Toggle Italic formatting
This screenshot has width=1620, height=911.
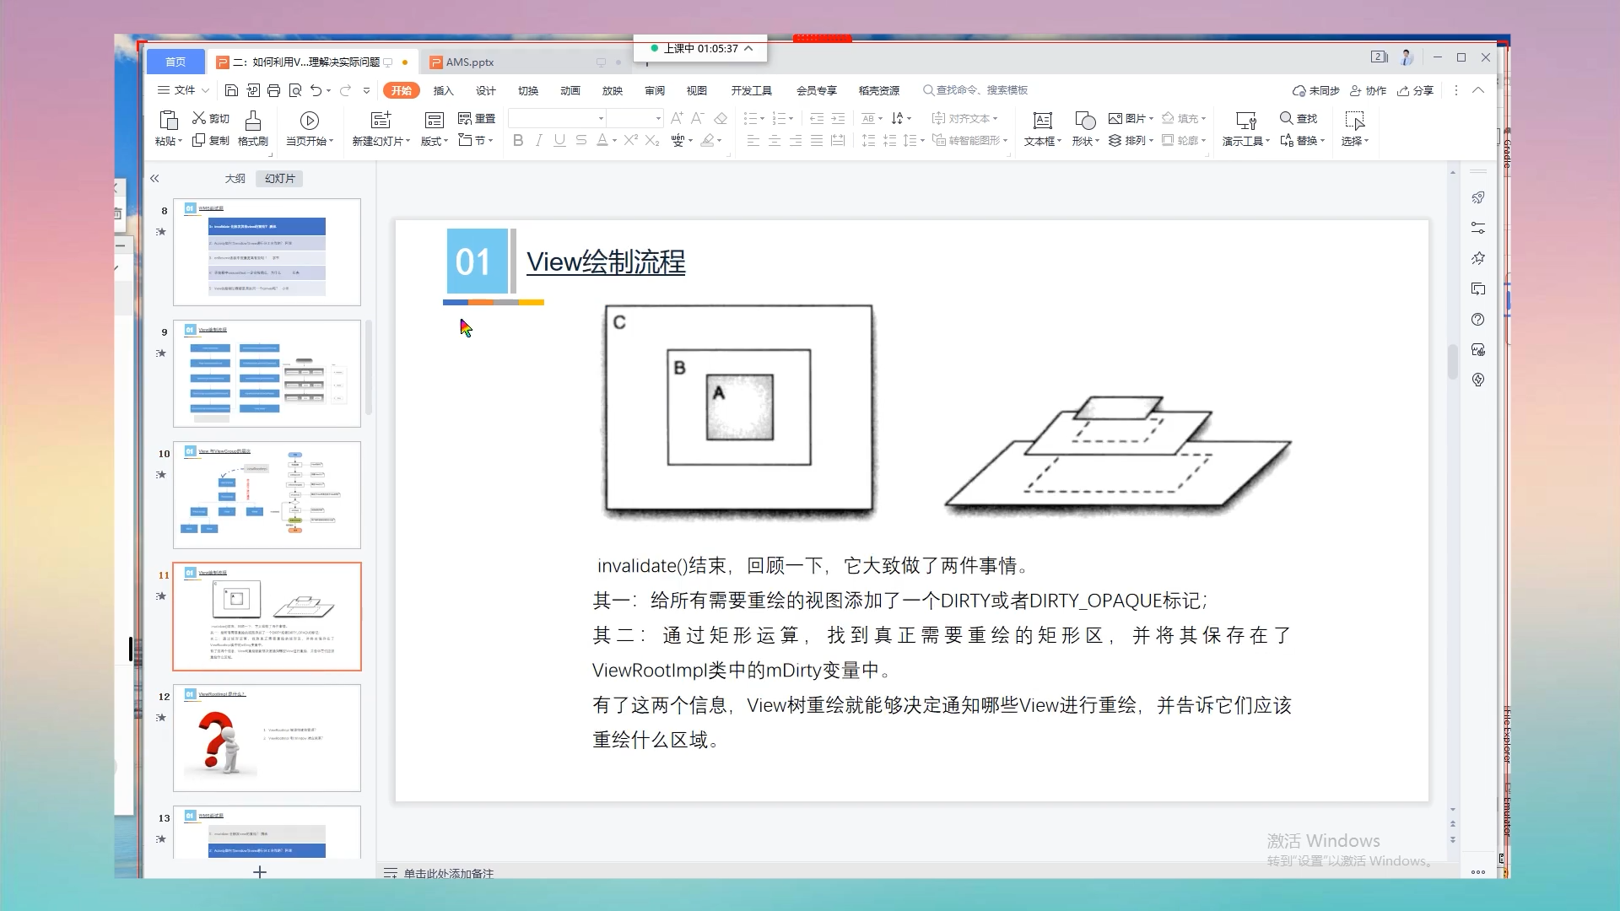click(x=538, y=141)
